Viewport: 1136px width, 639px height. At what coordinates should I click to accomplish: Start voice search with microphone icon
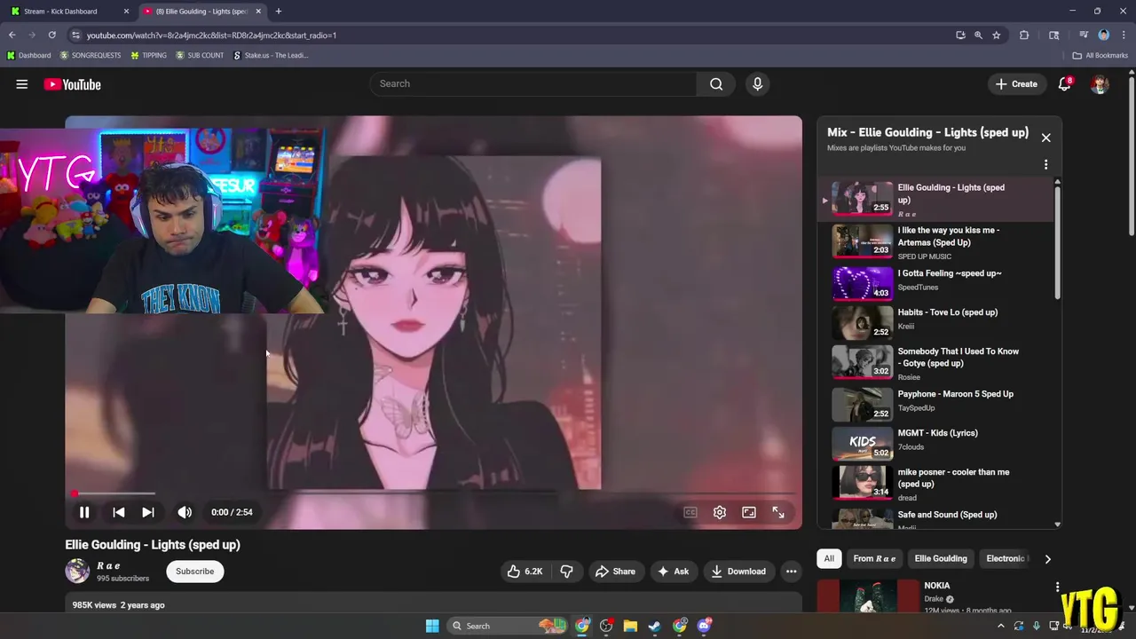[x=757, y=84]
